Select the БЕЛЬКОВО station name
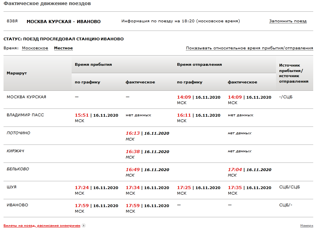323x231 pixels. click(x=18, y=169)
